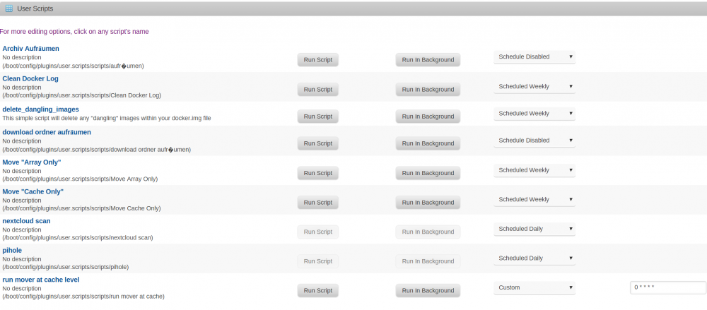
Task: Open Custom schedule dropdown for run mover
Action: point(534,287)
